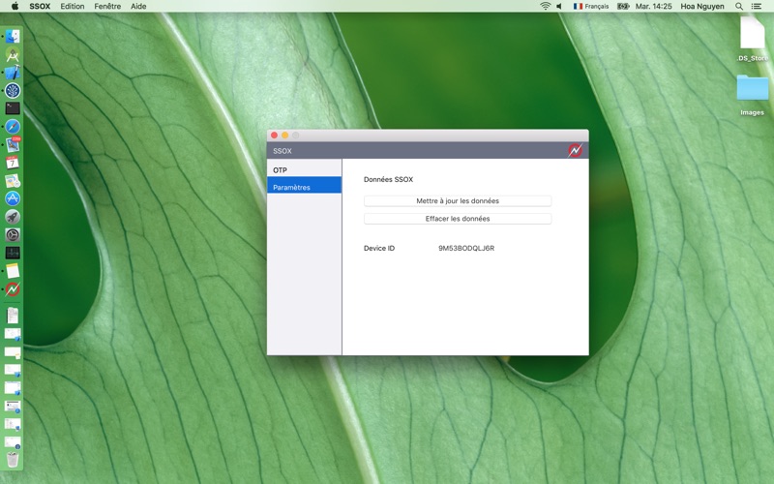Click the Device ID value 9M53BODQLJ6R
This screenshot has width=774, height=484.
pos(466,248)
